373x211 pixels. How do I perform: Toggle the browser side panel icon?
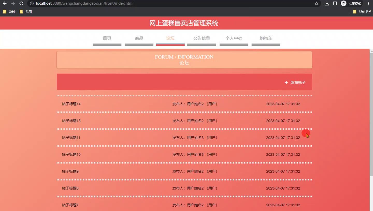335,3
